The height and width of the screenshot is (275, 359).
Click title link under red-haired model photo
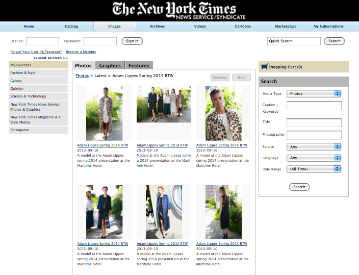pyautogui.click(x=162, y=243)
